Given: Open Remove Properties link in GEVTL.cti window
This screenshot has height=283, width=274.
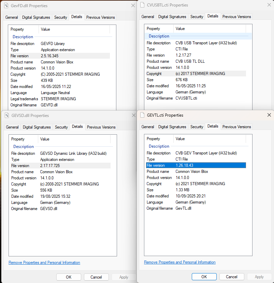Looking at the screenshot, I should coord(180,262).
